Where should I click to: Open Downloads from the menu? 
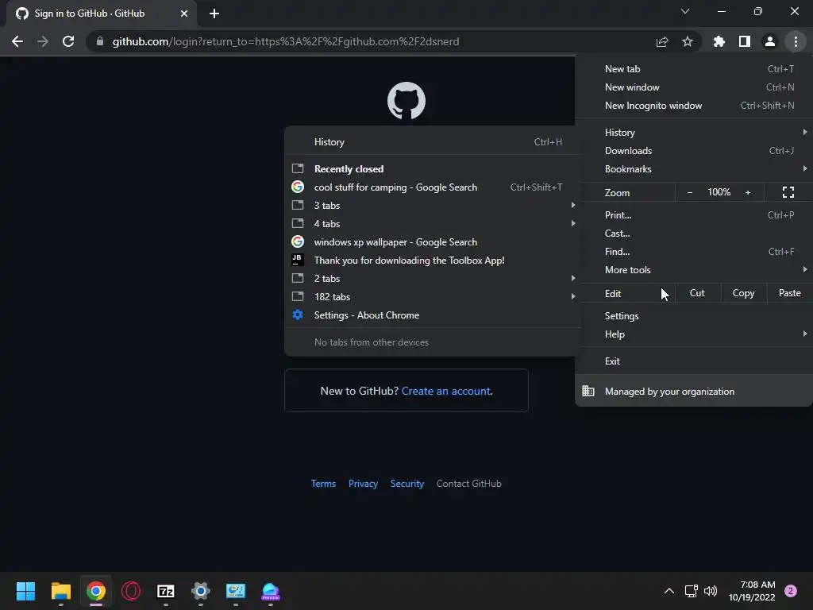(x=694, y=150)
